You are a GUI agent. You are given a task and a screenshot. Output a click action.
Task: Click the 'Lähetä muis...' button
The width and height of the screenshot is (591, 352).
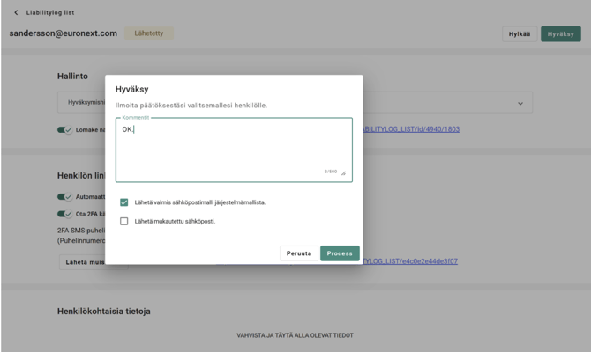pyautogui.click(x=84, y=261)
